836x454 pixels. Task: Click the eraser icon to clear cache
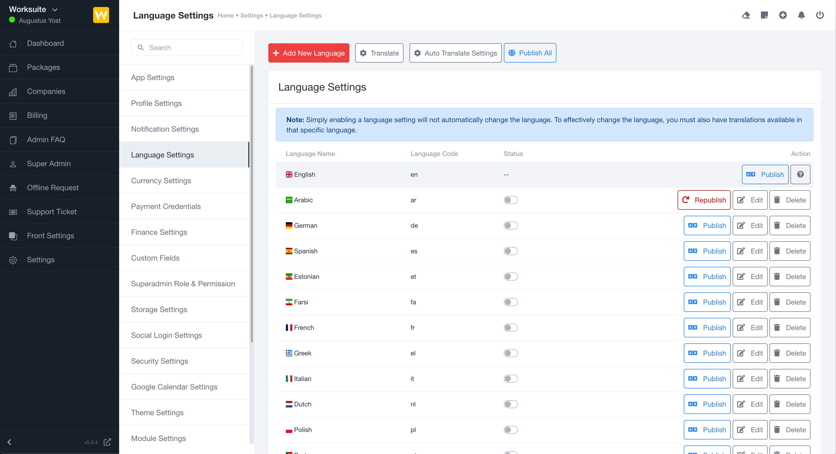[x=746, y=15]
